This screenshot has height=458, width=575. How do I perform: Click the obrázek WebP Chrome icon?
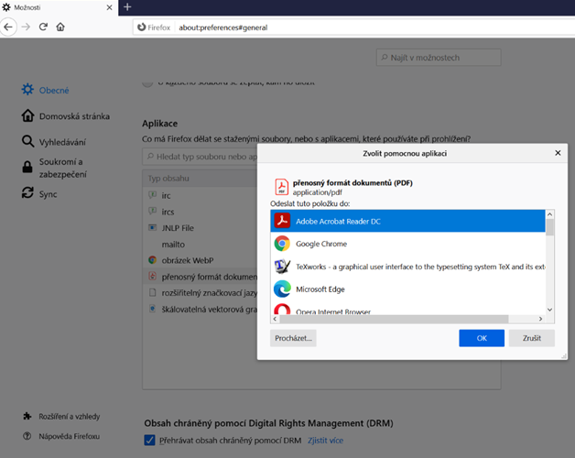pyautogui.click(x=152, y=260)
